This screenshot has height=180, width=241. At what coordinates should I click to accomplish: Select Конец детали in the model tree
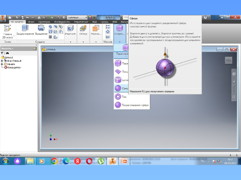[13, 67]
